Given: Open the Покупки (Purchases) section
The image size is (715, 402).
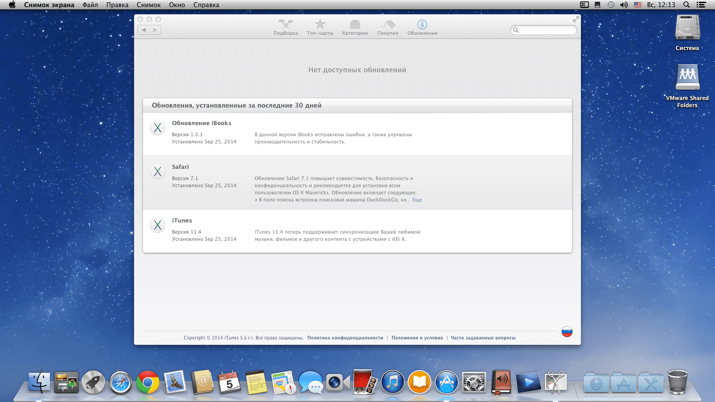Looking at the screenshot, I should 387,27.
